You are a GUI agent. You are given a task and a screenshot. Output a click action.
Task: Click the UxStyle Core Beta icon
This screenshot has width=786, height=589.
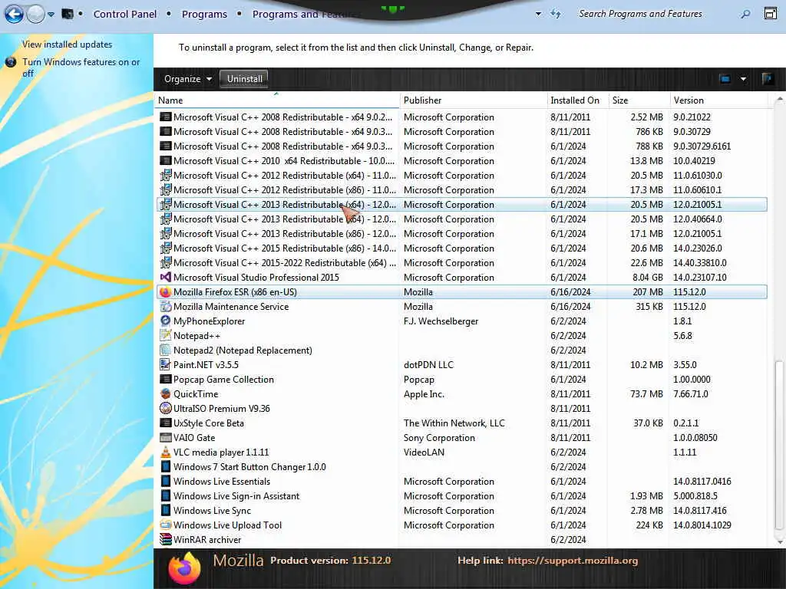coord(166,423)
